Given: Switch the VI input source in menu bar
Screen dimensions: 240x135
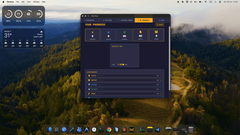Looking at the screenshot, I should coord(211,2).
